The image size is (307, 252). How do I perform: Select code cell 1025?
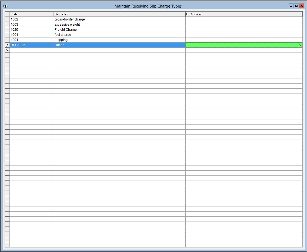(x=32, y=29)
